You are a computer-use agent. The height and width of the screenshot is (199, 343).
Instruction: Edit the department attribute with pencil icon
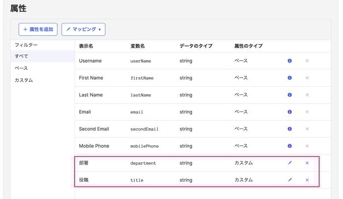coord(290,163)
